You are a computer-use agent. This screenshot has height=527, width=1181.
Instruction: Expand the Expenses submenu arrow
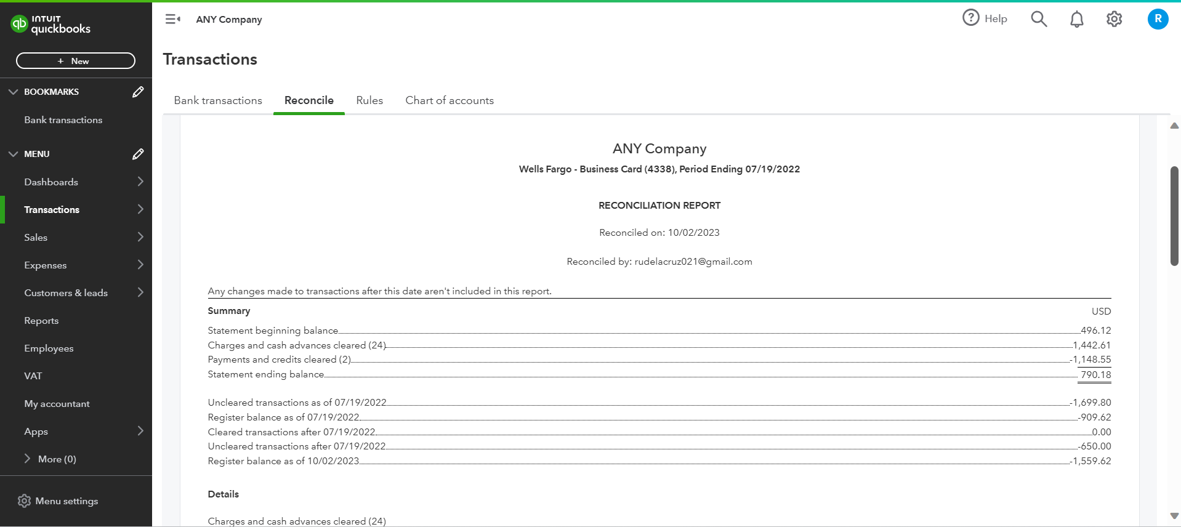(140, 265)
